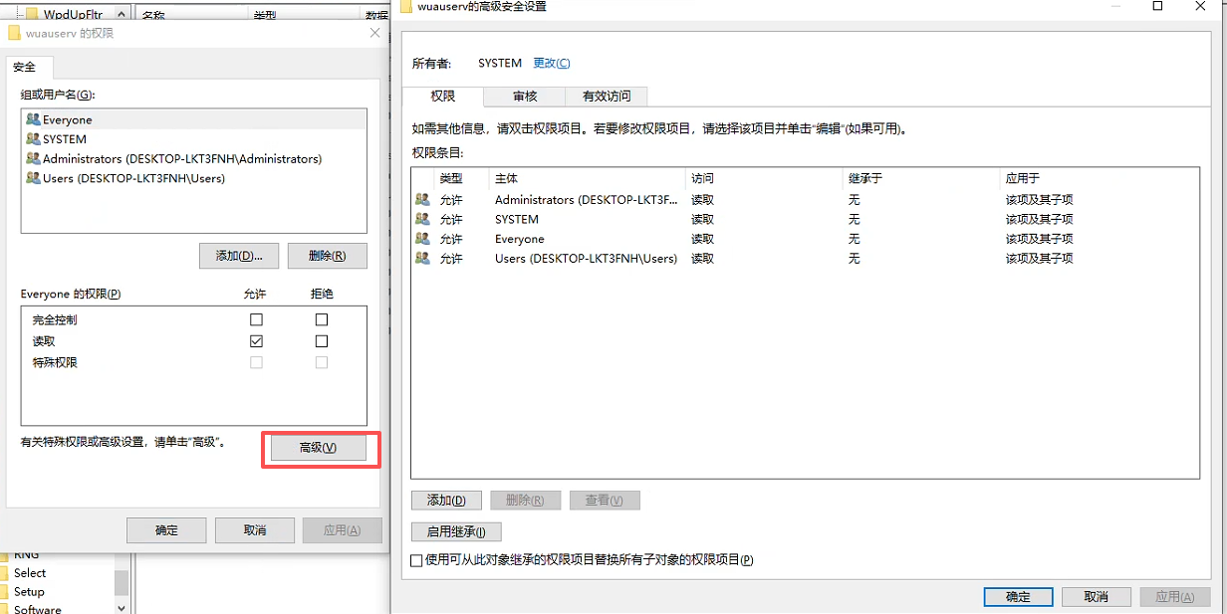Uncheck the 读取 允许 checkbox for Everyone

tap(256, 340)
